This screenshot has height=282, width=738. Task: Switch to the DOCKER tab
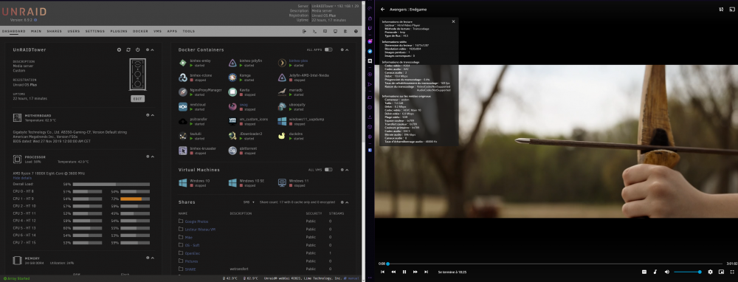(x=140, y=31)
